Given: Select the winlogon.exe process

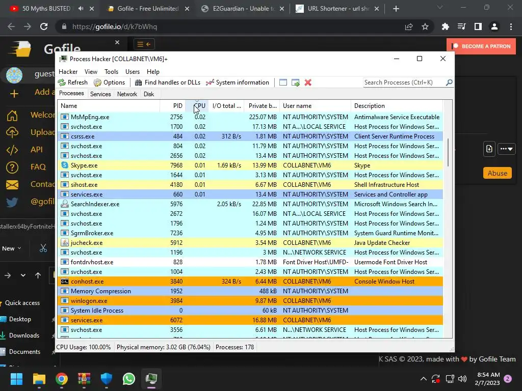Looking at the screenshot, I should tap(250, 300).
